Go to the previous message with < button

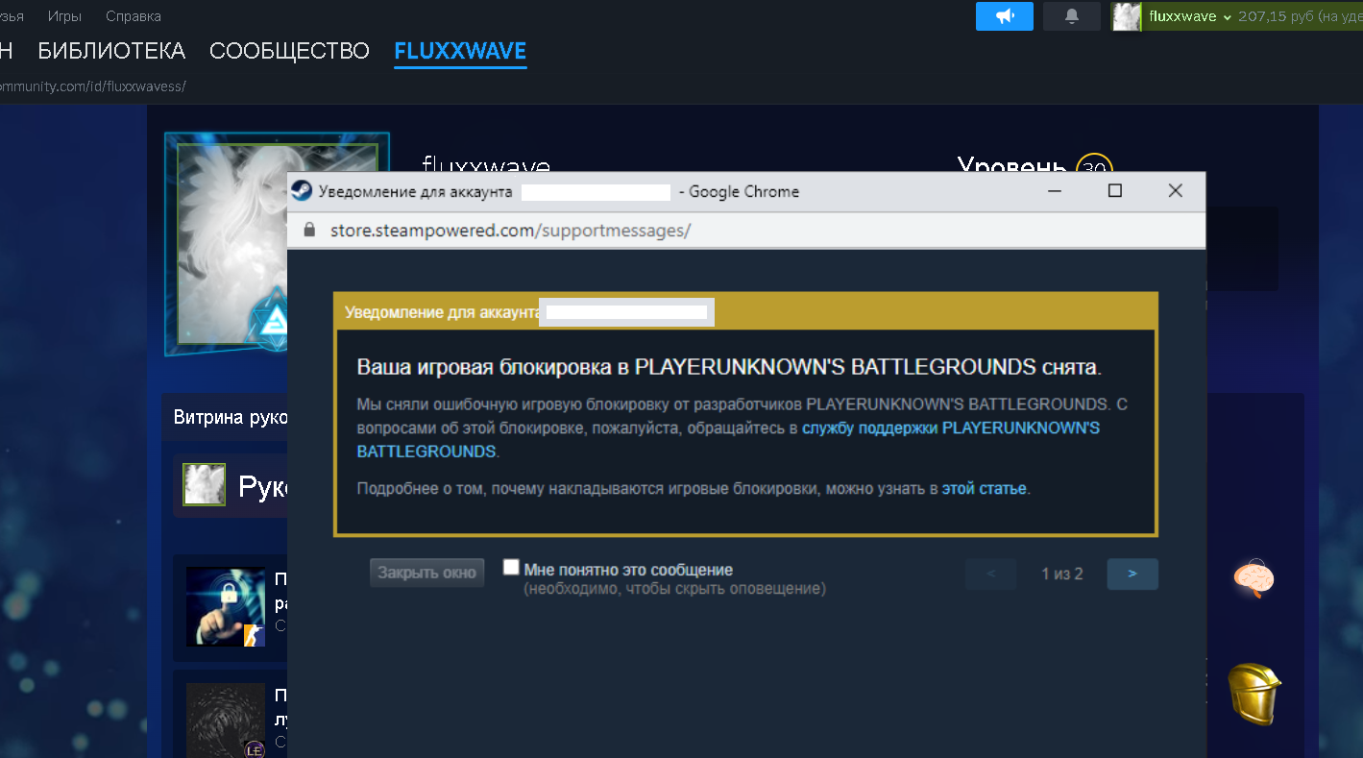click(991, 574)
